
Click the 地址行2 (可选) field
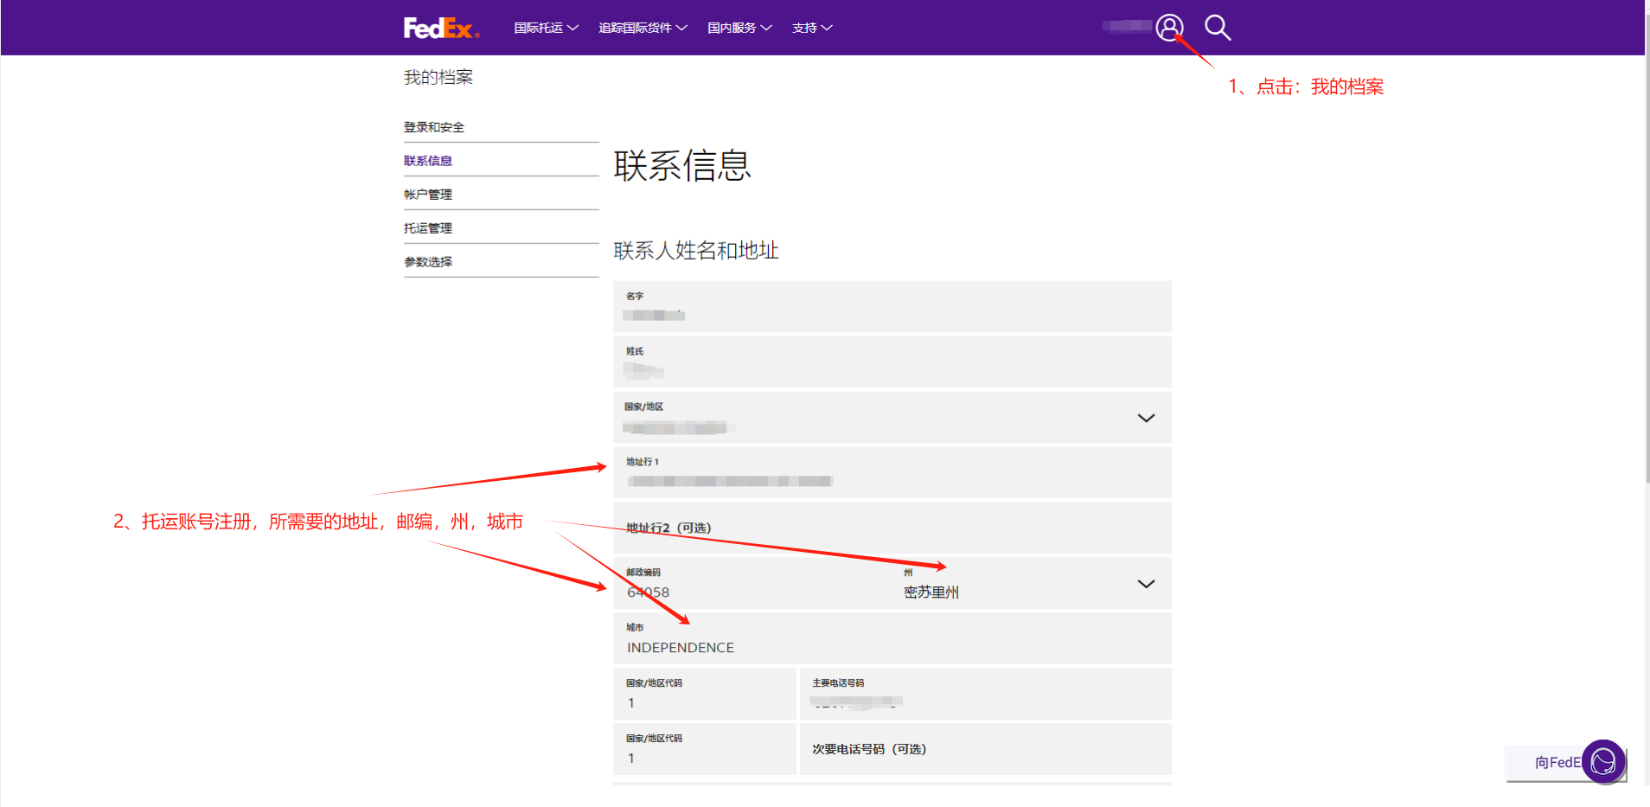[x=892, y=528]
